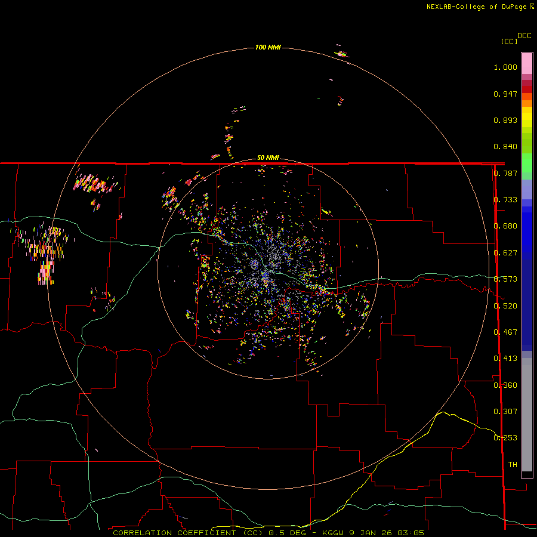This screenshot has width=537, height=537.
Task: Click the 0.733 colorbar value
Action: click(x=505, y=200)
